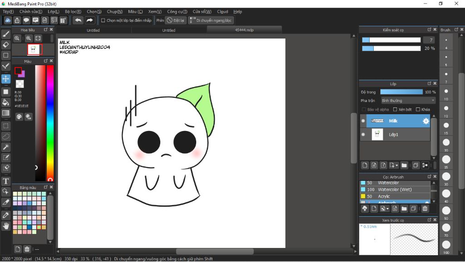The width and height of the screenshot is (465, 262).
Task: Enable the 'Chọn một lớp tại điểm nhấp' checkbox
Action: tap(103, 20)
